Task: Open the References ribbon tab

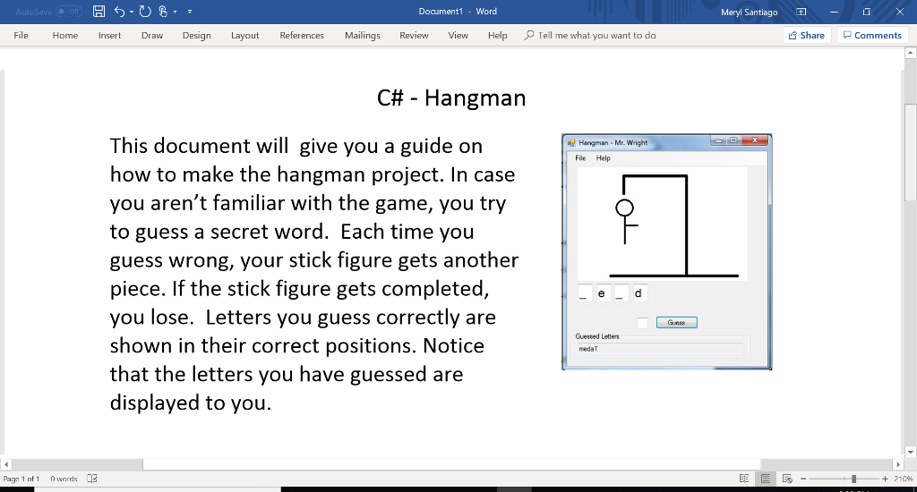Action: coord(301,35)
